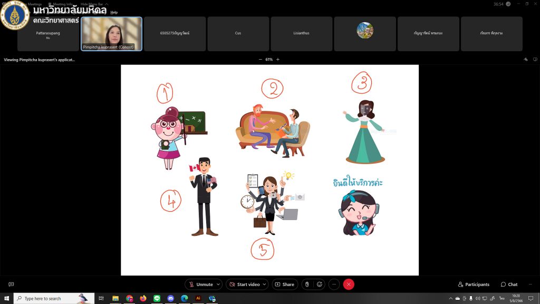Open the Help menu

click(114, 12)
